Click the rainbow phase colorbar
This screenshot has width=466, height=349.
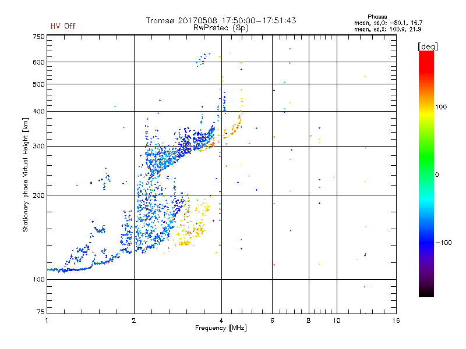[x=426, y=173]
